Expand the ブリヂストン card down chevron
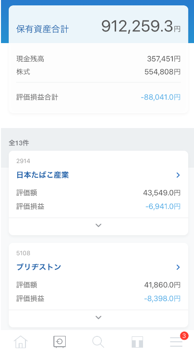The height and width of the screenshot is (355, 194). point(98,317)
